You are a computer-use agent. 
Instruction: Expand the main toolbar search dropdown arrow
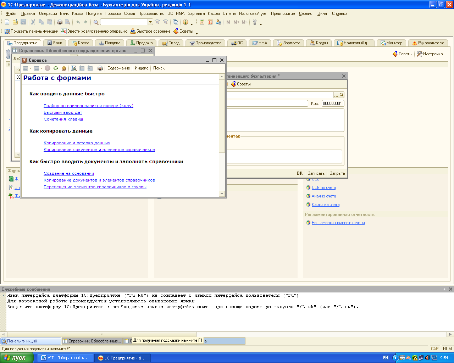pos(150,22)
